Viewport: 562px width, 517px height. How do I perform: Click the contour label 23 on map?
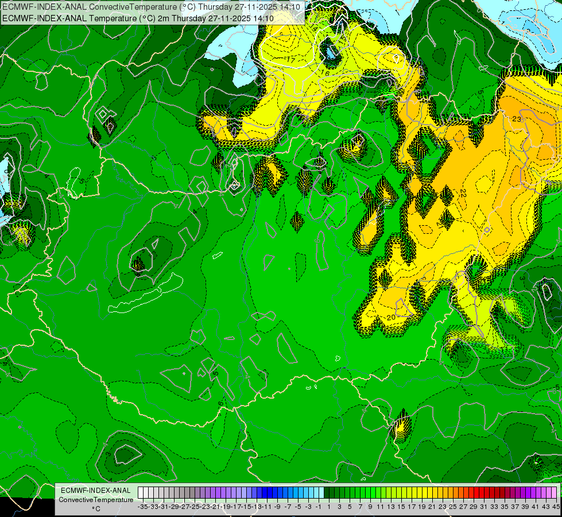pyautogui.click(x=517, y=119)
